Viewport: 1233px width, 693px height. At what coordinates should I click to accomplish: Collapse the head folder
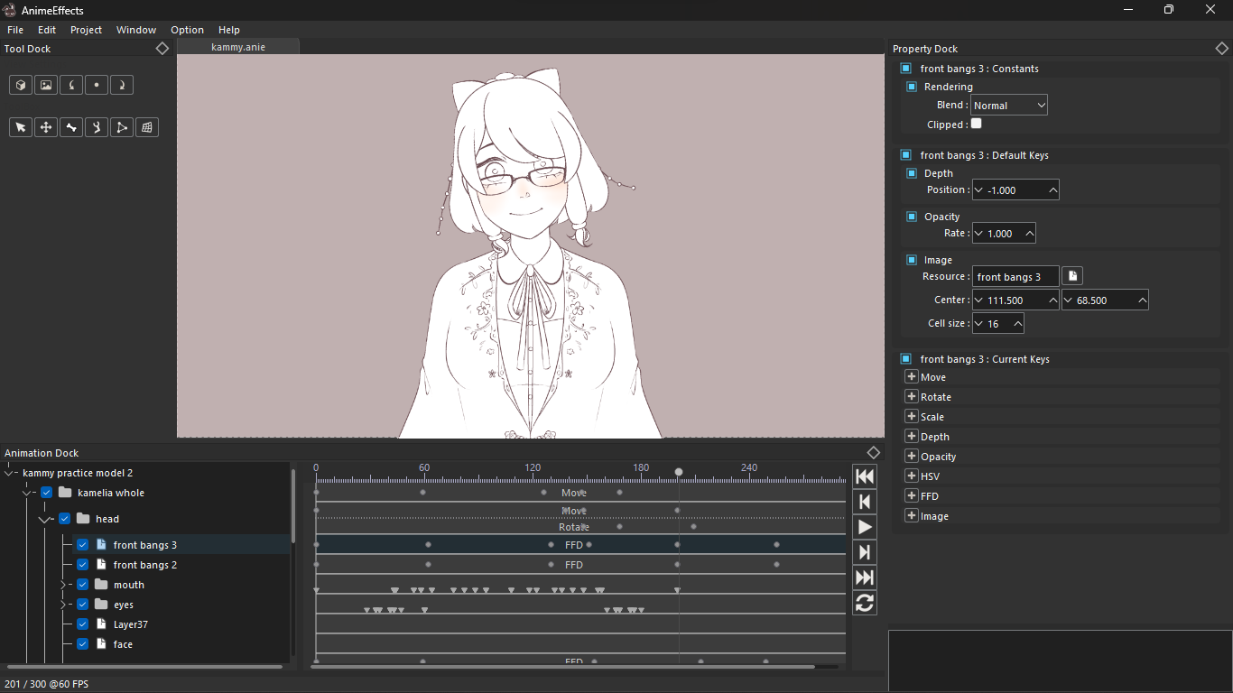tap(45, 520)
